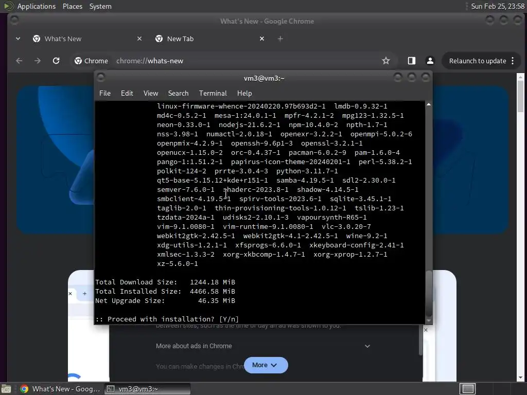Image resolution: width=527 pixels, height=395 pixels.
Task: Open the Places menu in top panel
Action: (x=72, y=6)
